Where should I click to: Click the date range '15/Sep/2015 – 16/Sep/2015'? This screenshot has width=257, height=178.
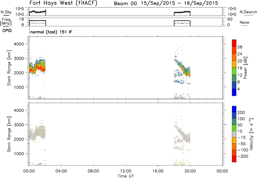click(x=180, y=3)
